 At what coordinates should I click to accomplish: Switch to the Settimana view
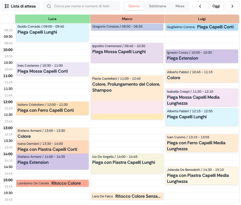click(x=157, y=6)
